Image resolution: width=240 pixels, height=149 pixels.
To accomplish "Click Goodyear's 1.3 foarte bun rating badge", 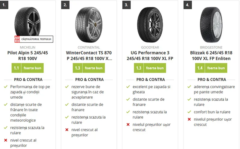I will click(x=150, y=68).
